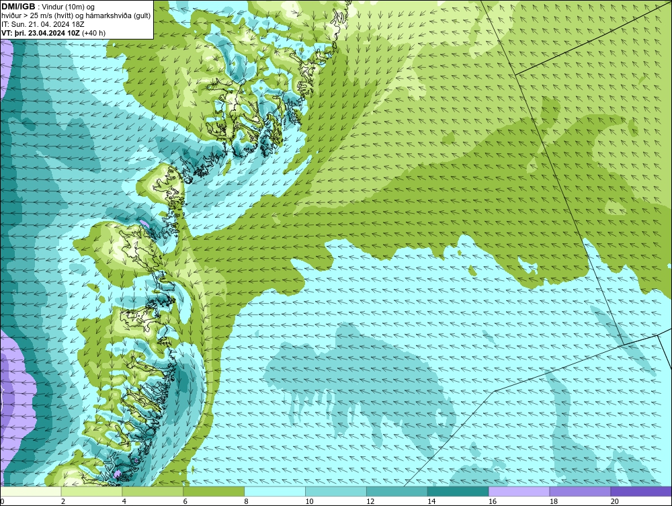This screenshot has width=672, height=506.
Task: Click the 4–6 m/s green legend swatch
Action: tap(153, 491)
